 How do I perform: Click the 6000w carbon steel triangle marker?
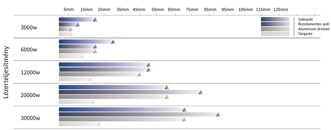[113, 42]
